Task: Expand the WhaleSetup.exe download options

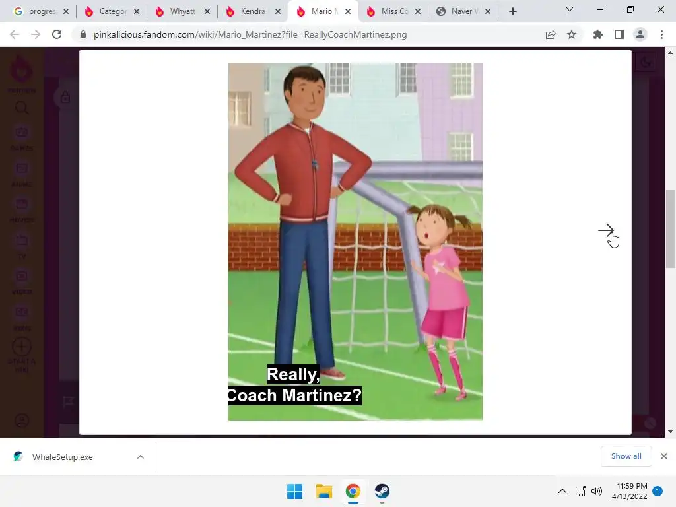Action: tap(141, 457)
